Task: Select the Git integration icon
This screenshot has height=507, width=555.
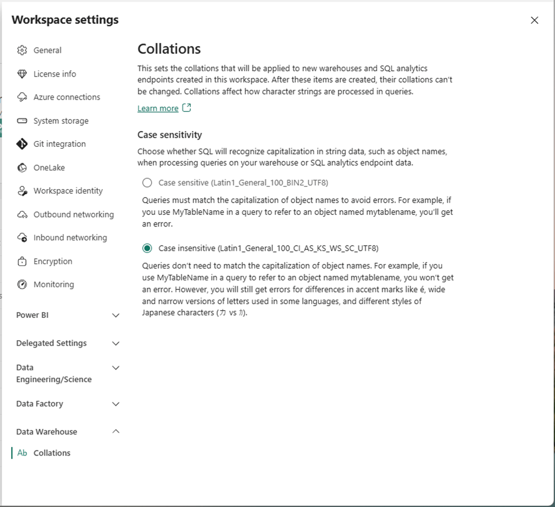Action: pyautogui.click(x=22, y=144)
